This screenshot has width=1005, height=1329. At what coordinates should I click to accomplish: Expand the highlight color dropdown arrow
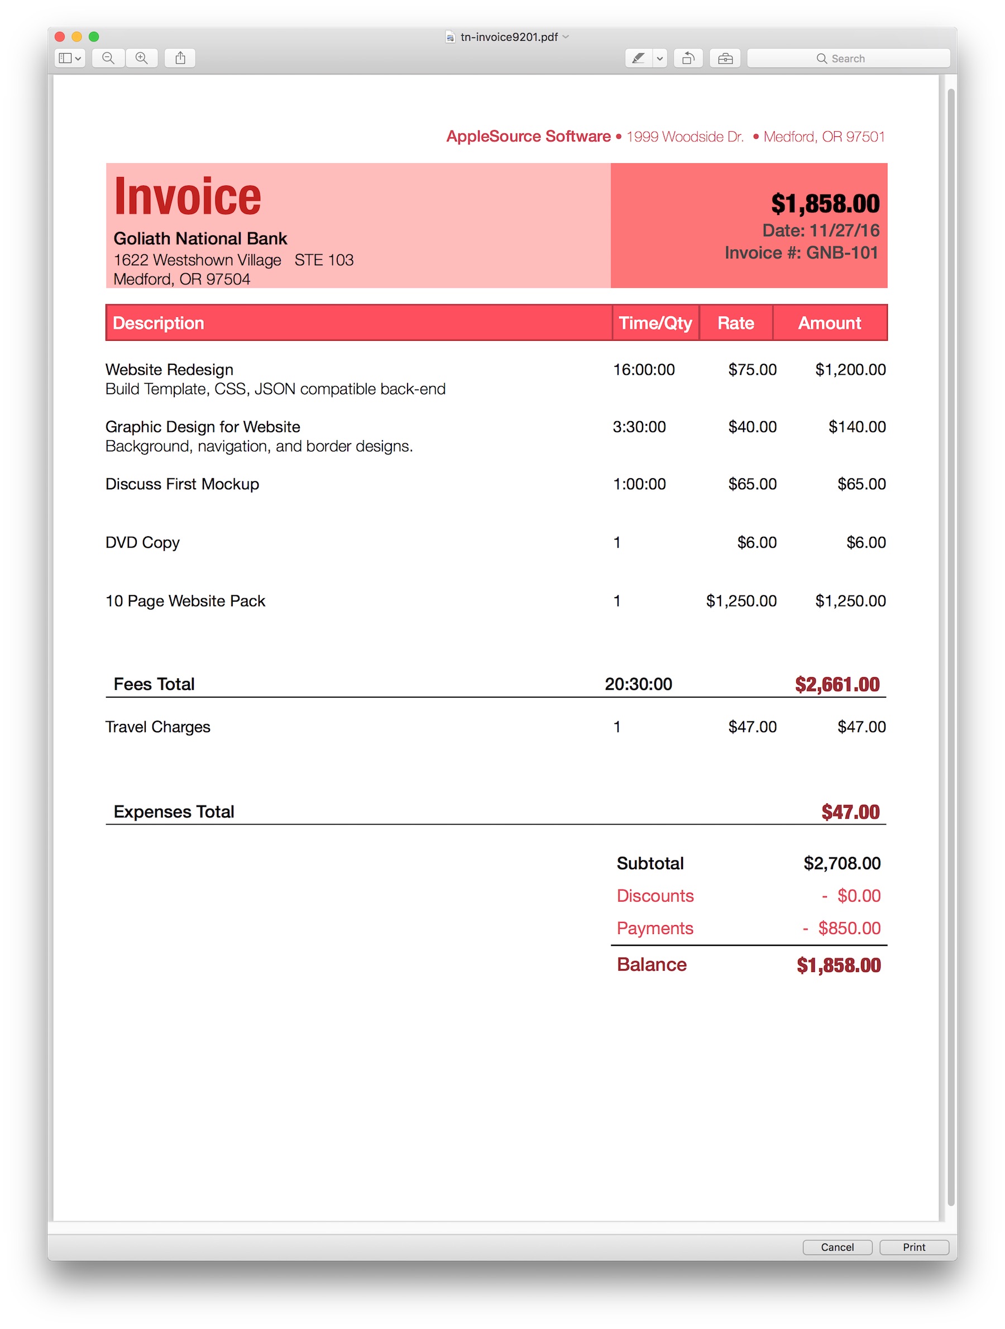point(660,58)
